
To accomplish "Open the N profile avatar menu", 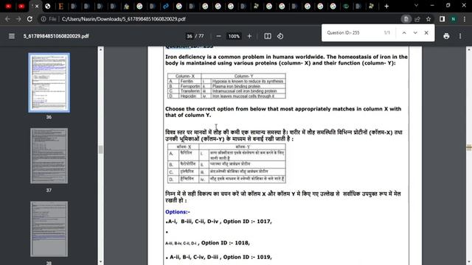I will 453,19.
